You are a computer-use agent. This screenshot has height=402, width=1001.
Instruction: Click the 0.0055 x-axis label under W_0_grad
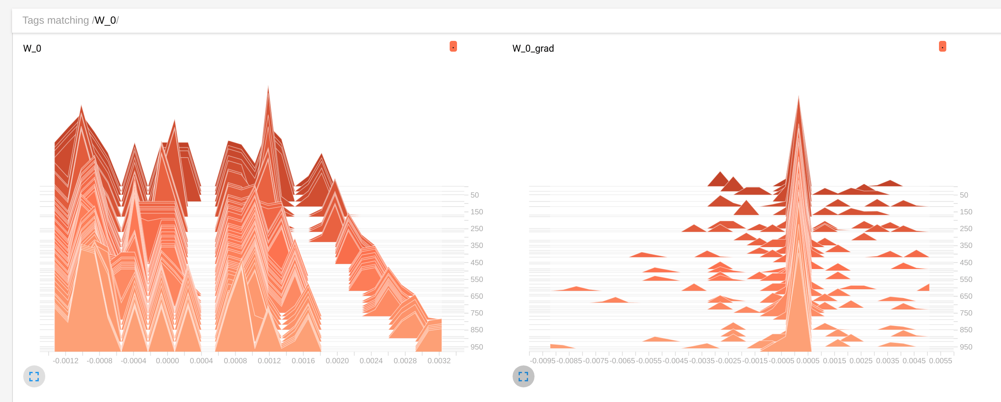pyautogui.click(x=941, y=361)
